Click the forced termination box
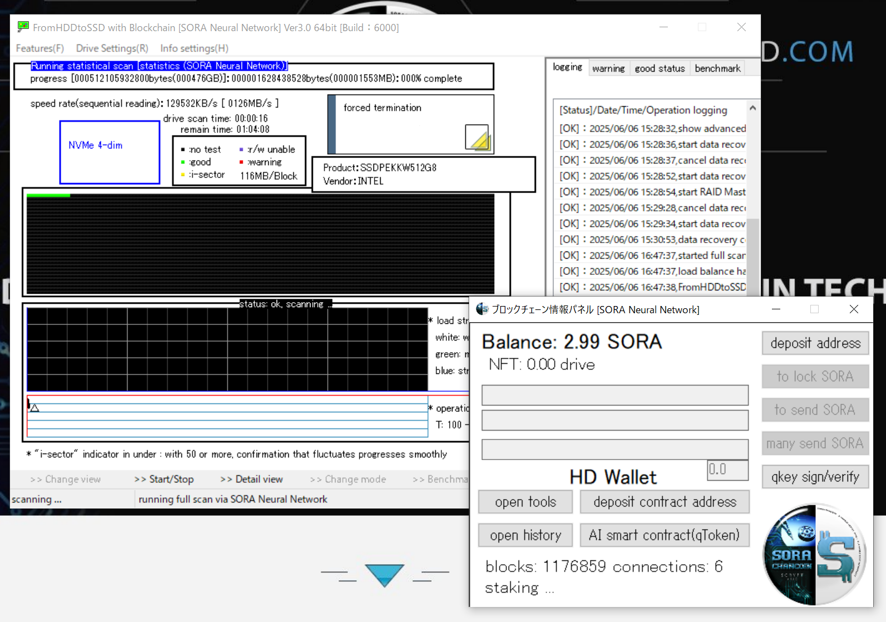The height and width of the screenshot is (622, 886). point(411,125)
